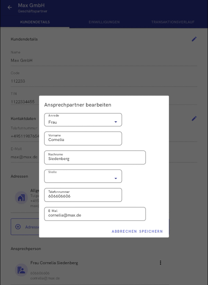Edit Kundendetails with the pencil icon
This screenshot has width=208, height=285.
194,39
